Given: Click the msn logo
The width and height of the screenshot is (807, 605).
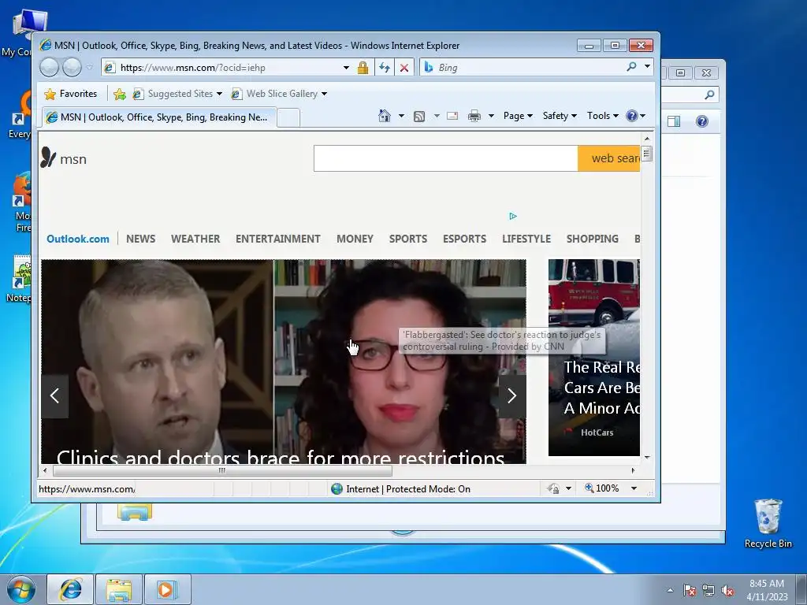Looking at the screenshot, I should [x=64, y=158].
